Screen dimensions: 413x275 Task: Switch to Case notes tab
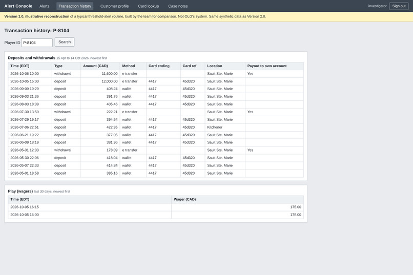click(178, 6)
